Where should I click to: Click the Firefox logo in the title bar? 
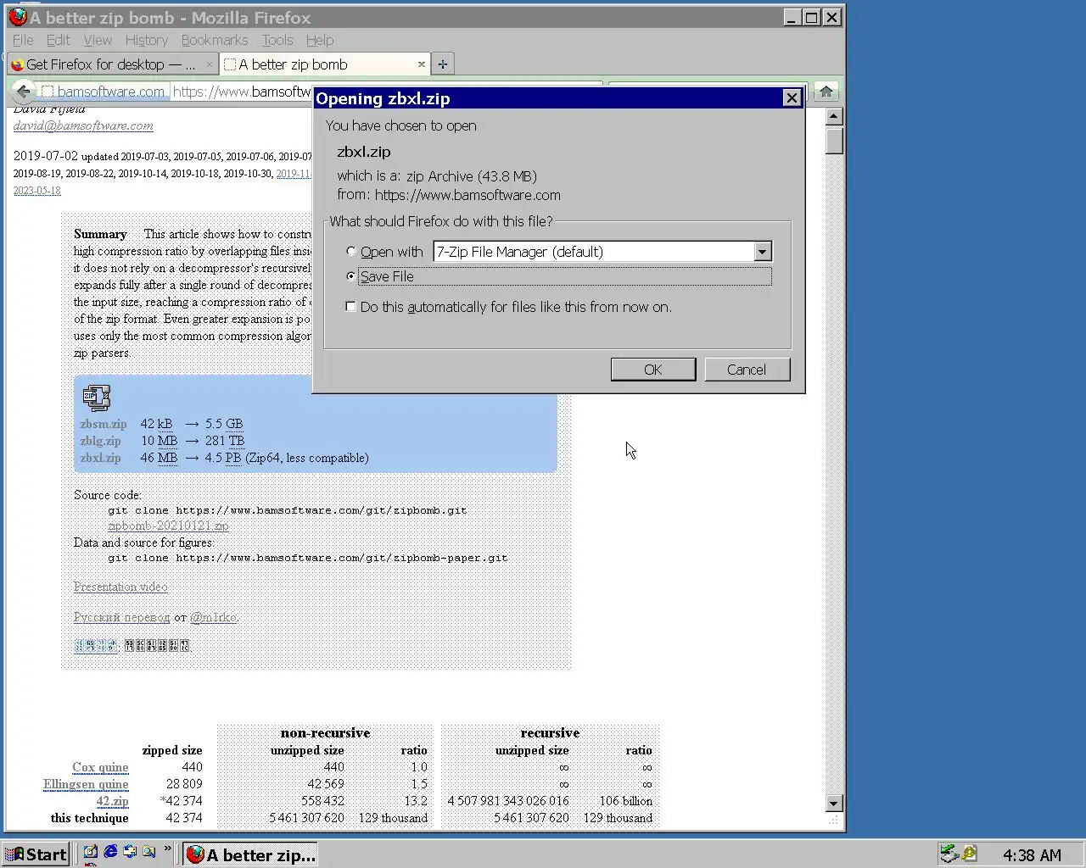(18, 17)
